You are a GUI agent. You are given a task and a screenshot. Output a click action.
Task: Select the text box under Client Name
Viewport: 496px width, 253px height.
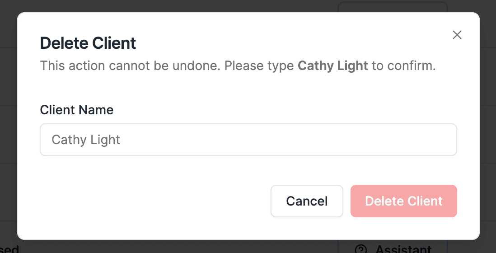[x=248, y=140]
